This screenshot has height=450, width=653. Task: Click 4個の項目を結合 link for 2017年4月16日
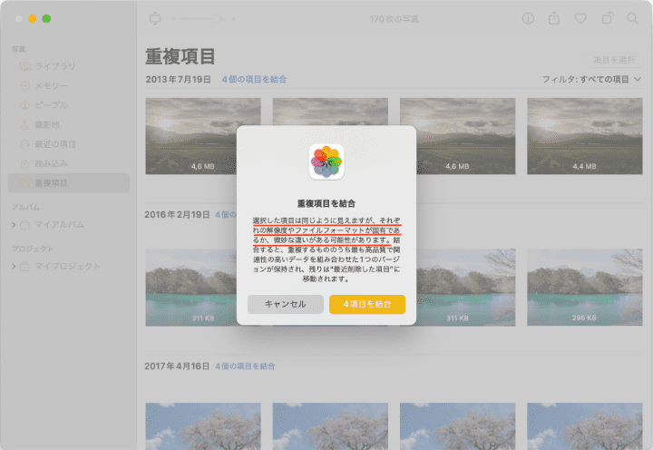(245, 367)
